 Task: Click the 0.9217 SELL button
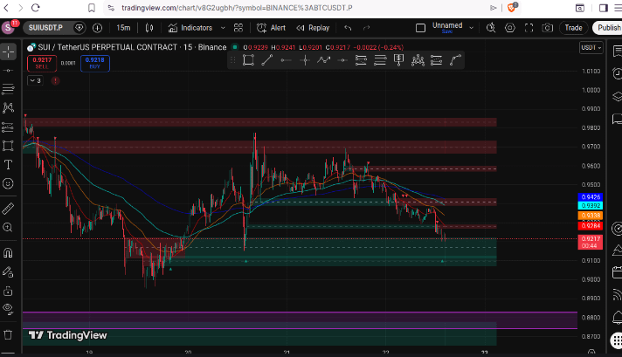point(42,64)
